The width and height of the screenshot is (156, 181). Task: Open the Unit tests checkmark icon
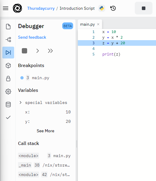coord(8,118)
